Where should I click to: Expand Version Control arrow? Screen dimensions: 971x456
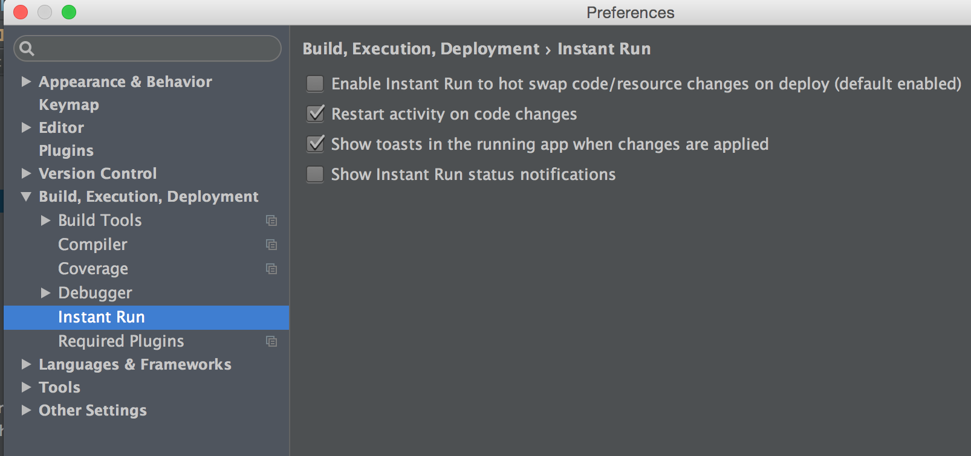26,173
